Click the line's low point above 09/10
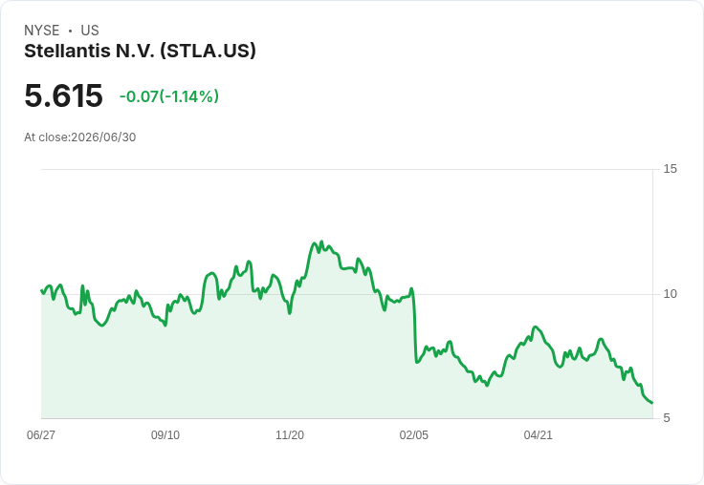704x485 pixels. (x=165, y=325)
